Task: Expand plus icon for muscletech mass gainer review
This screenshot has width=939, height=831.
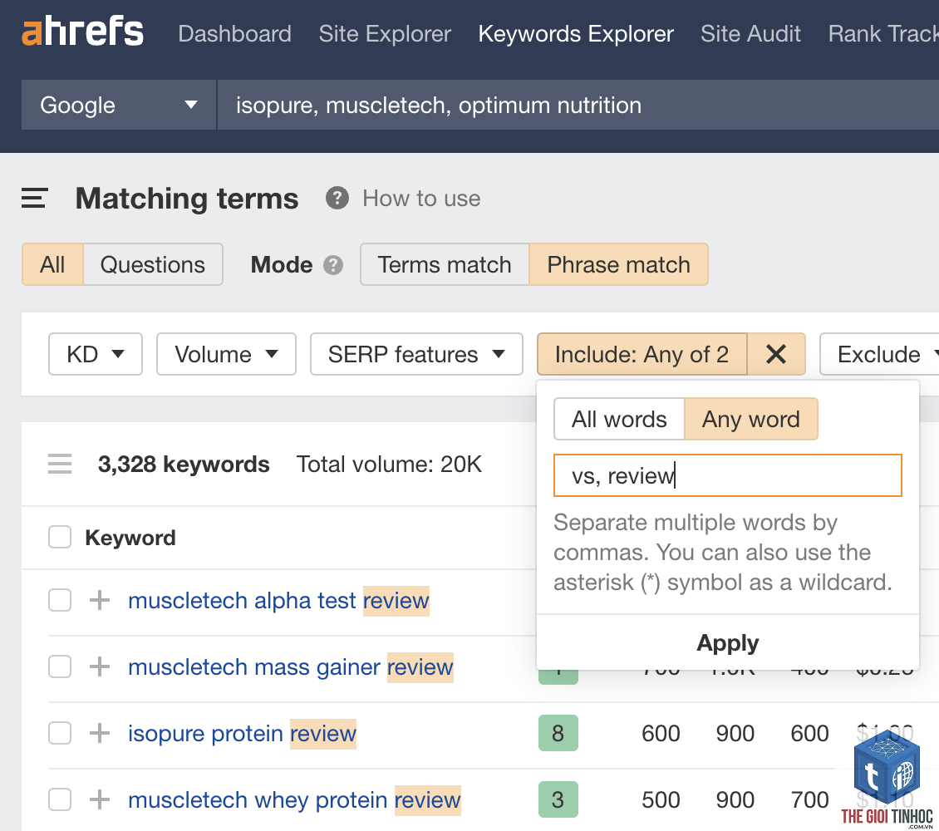Action: pyautogui.click(x=100, y=666)
